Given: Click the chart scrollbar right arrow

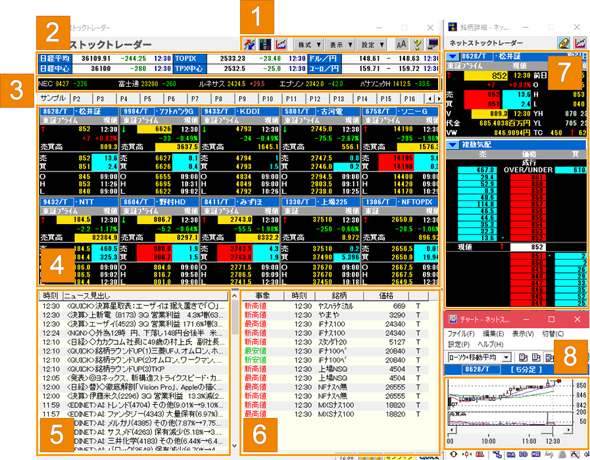Looking at the screenshot, I should click(568, 429).
